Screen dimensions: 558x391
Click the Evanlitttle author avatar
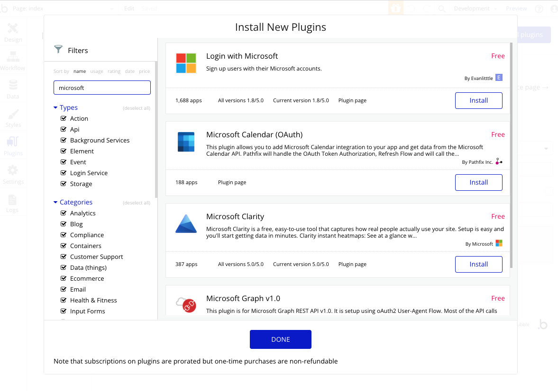[x=499, y=78]
